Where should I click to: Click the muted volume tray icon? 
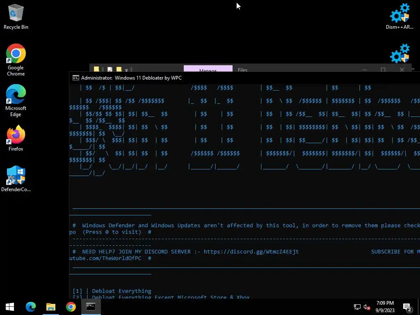(x=367, y=307)
